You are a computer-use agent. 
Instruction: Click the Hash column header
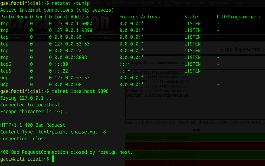point(195,130)
